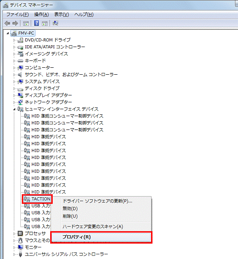Viewport: 238px width, 259px height.
Task: Click the Scan for hardware changes toolbar icon
Action: coord(55,23)
